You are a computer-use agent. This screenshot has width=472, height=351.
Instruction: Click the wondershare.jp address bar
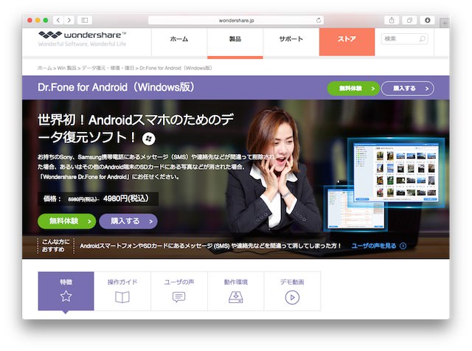coord(236,20)
